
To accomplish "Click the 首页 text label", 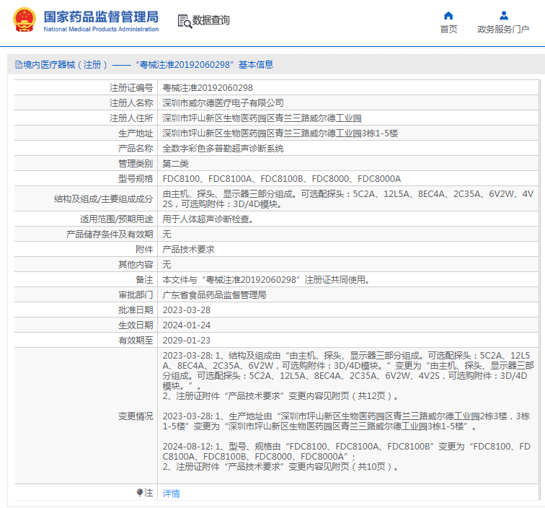I will (x=448, y=30).
